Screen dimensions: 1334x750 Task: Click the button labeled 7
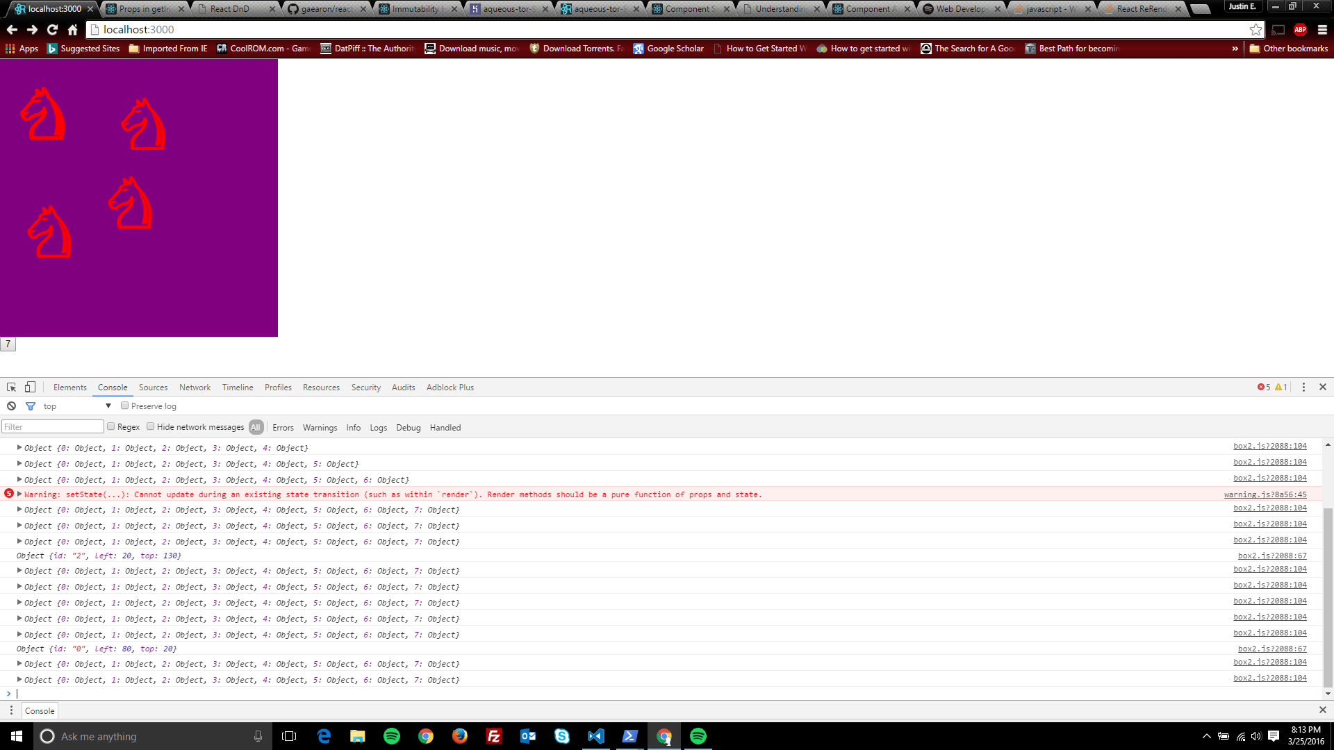(8, 344)
